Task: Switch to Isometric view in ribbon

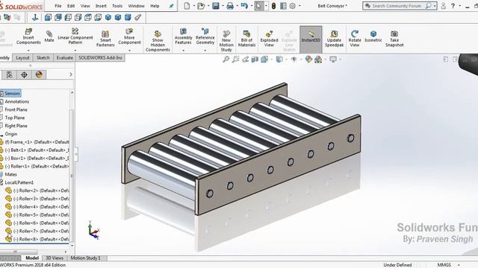Action: tap(373, 36)
